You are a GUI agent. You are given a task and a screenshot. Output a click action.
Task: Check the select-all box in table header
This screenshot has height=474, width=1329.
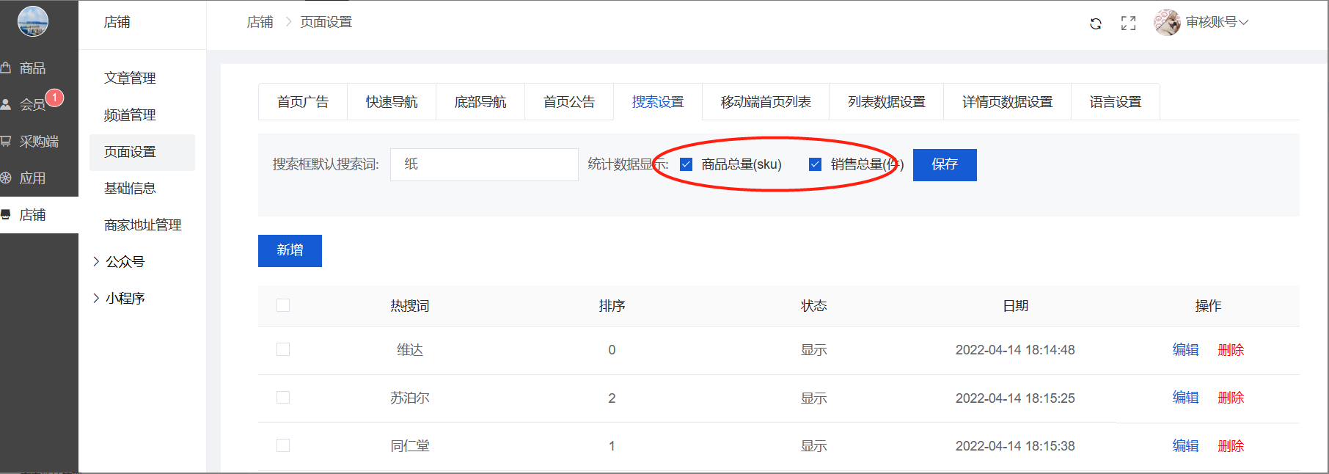click(x=283, y=305)
